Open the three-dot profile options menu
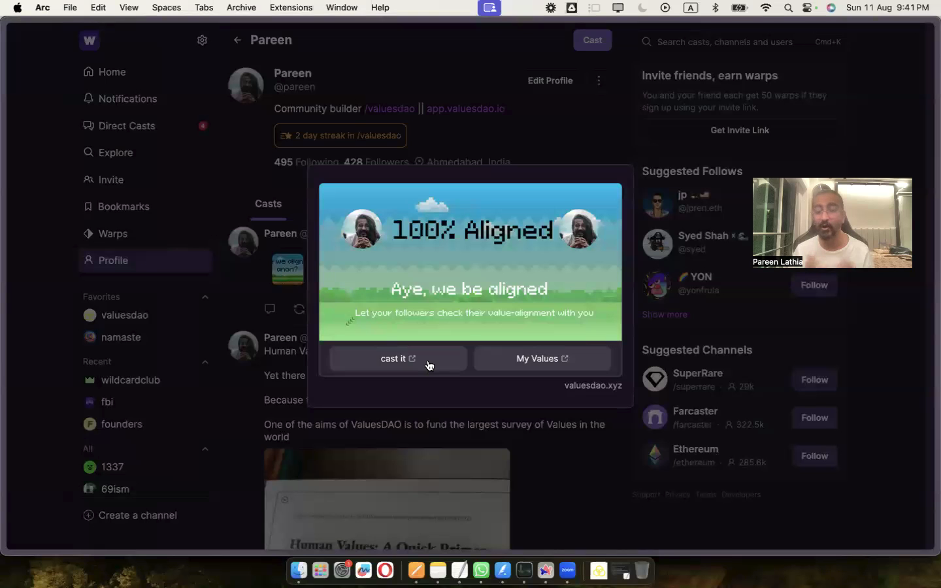This screenshot has height=588, width=941. (x=599, y=80)
